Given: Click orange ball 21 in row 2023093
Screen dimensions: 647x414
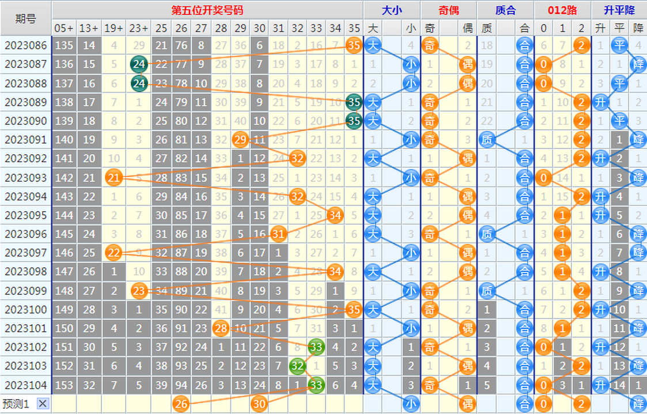Looking at the screenshot, I should tap(114, 178).
